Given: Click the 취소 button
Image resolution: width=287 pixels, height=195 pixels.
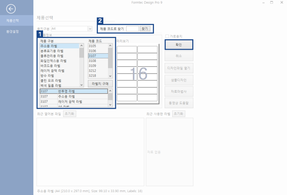Looking at the screenshot, I should [x=179, y=56].
